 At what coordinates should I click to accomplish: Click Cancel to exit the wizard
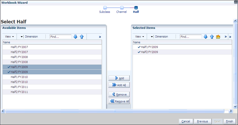(x=186, y=121)
